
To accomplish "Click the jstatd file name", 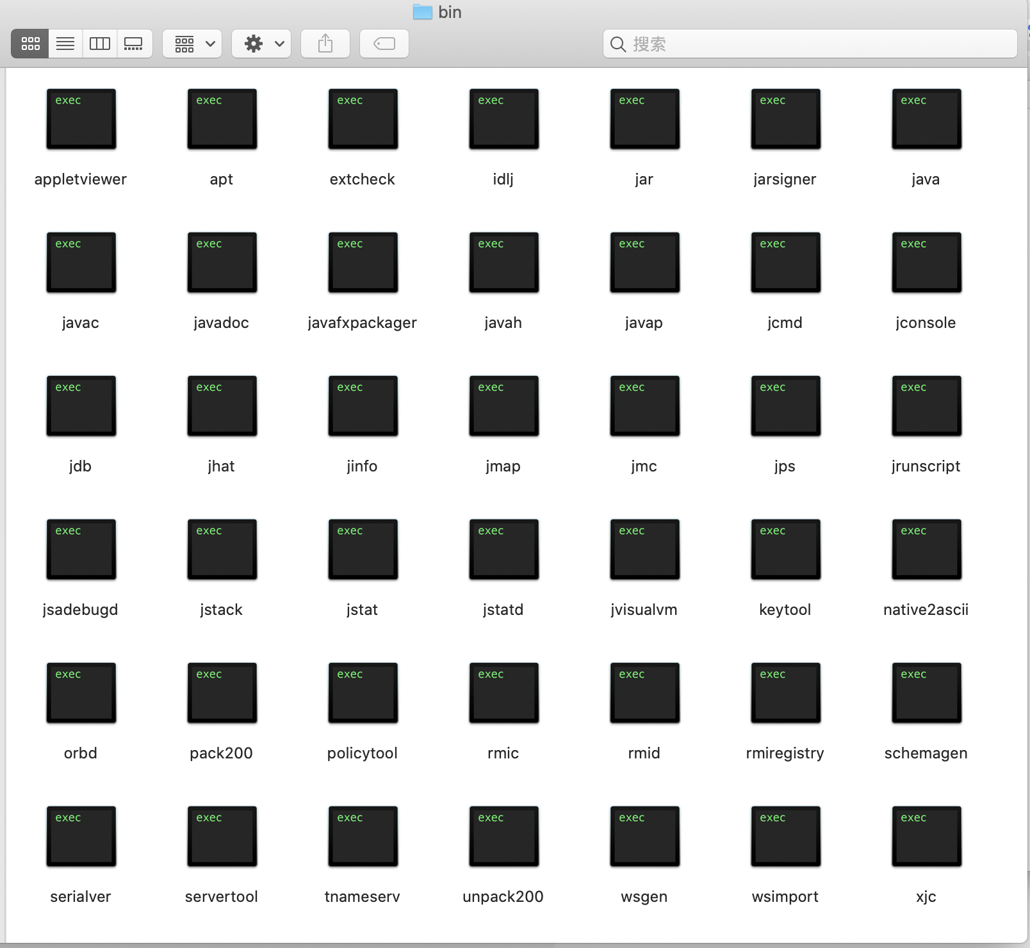I will tap(503, 610).
